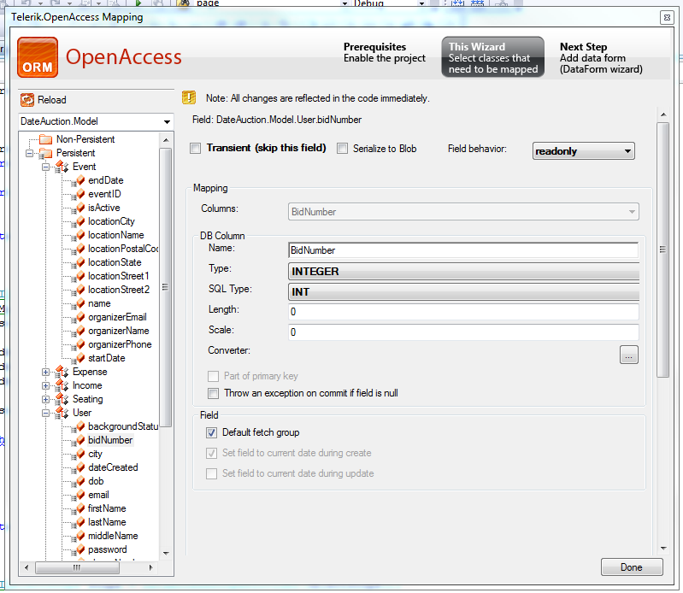Click the email field icon
683x593 pixels.
coord(79,495)
